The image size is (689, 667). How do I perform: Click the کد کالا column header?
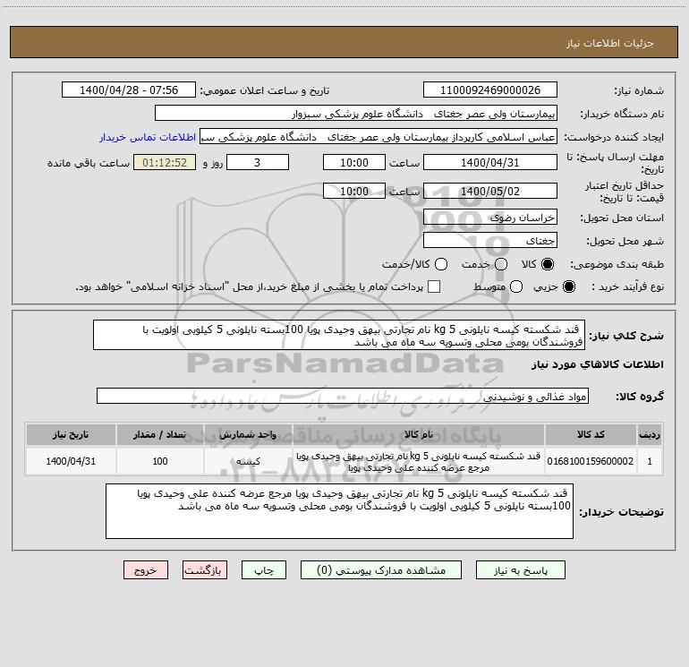(591, 434)
